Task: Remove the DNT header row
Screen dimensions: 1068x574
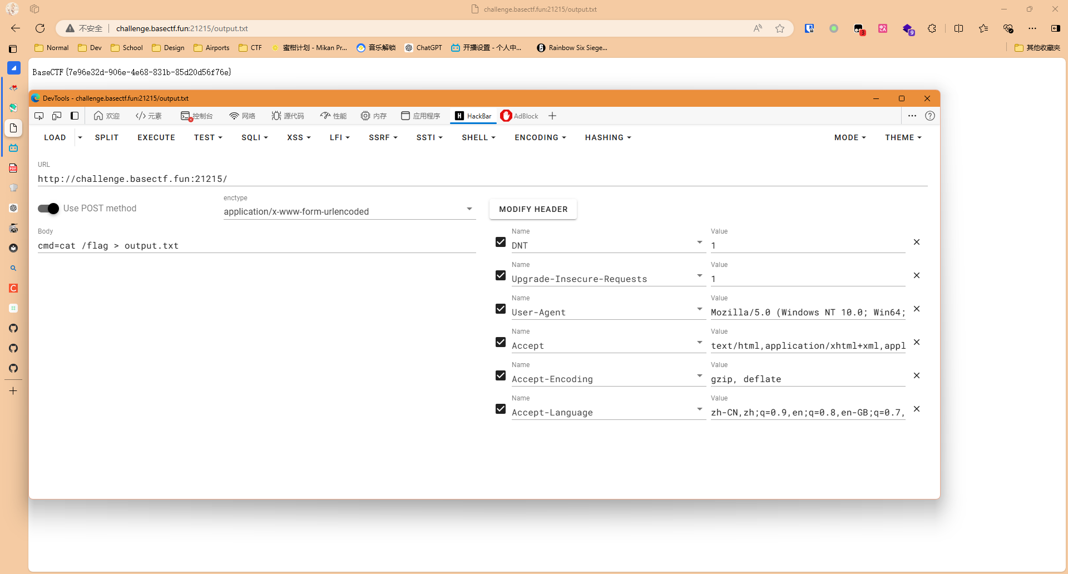Action: point(916,242)
